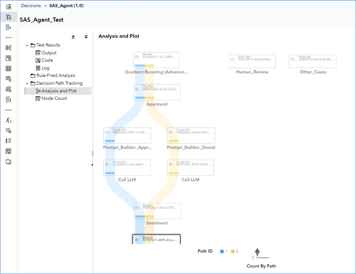Click the 'SAS_Agent_Test' title text
Screen dimensions: 356x274
coord(42,20)
